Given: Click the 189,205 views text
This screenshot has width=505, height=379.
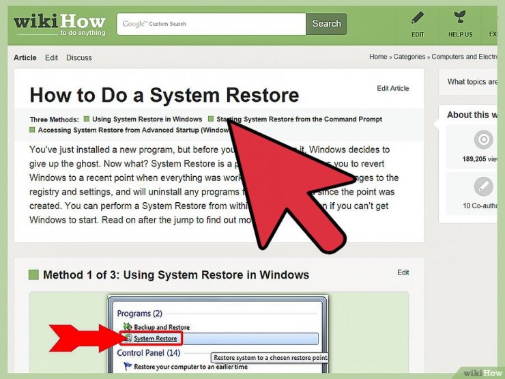Looking at the screenshot, I should [480, 159].
